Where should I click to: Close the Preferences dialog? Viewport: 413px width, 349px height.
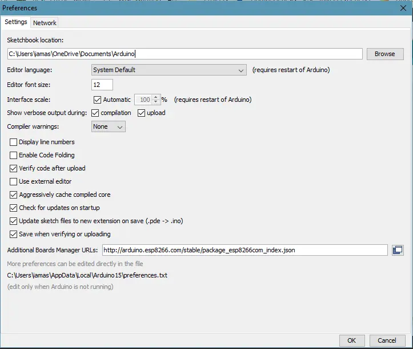tap(403, 8)
